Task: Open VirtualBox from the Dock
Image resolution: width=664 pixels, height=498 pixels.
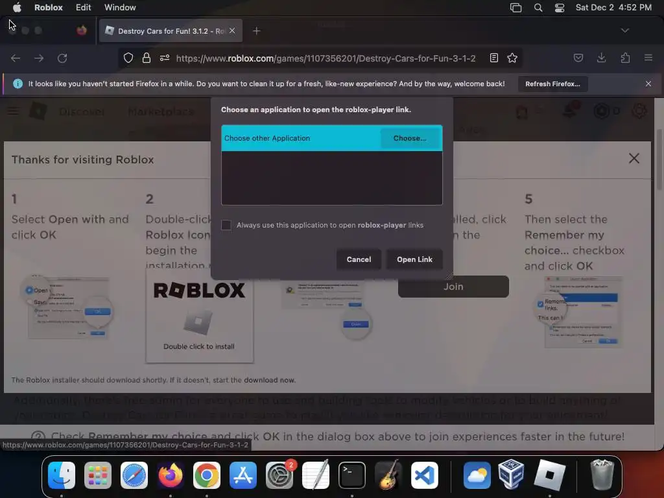Action: pyautogui.click(x=511, y=474)
